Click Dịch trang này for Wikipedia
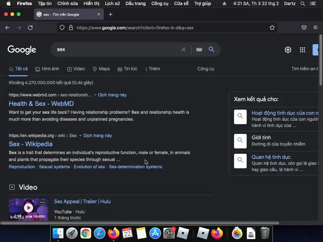The width and height of the screenshot is (323, 242). pyautogui.click(x=98, y=135)
